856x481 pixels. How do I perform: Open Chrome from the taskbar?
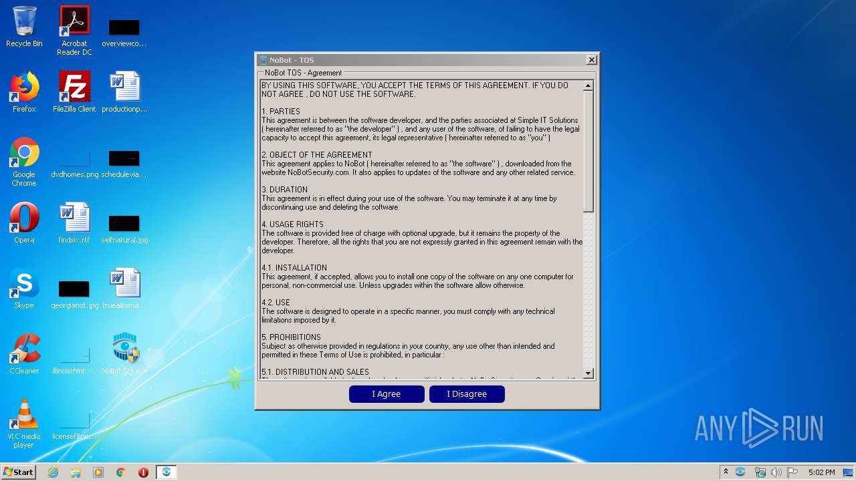[121, 472]
